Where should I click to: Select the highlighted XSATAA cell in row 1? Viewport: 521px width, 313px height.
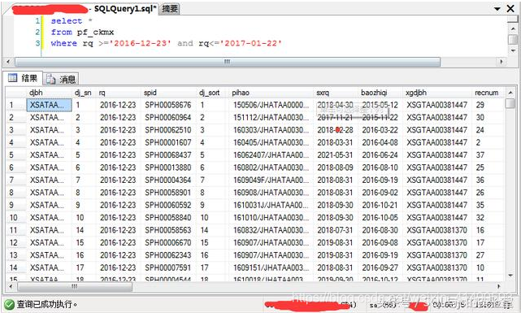[49, 105]
